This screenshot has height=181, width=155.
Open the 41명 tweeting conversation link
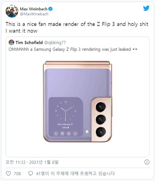pos(75,173)
